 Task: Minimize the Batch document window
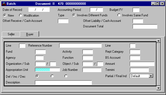[x=153, y=4]
